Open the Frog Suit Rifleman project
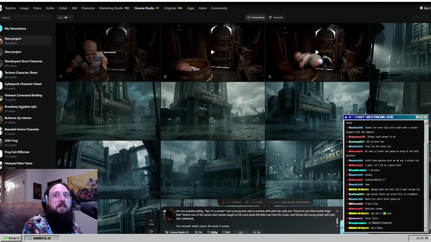Screen dimensions: 431x242 click(x=26, y=154)
